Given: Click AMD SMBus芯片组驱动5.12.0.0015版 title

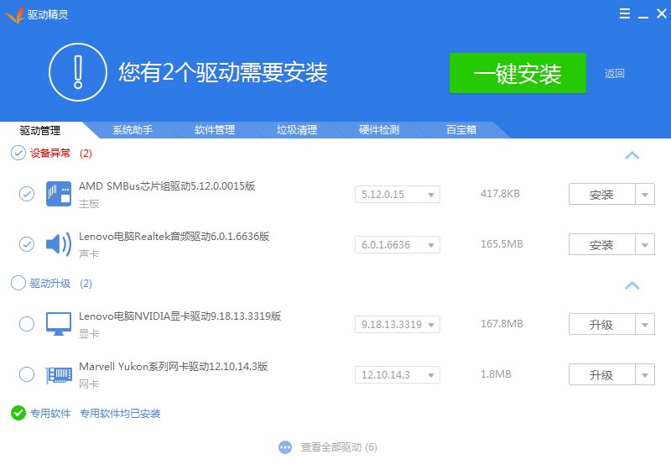Looking at the screenshot, I should (x=167, y=186).
